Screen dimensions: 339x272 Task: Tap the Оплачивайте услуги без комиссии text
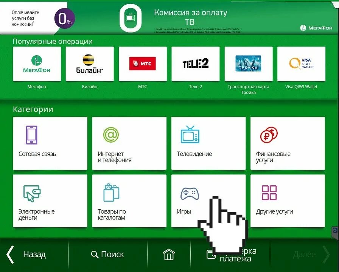click(25, 19)
